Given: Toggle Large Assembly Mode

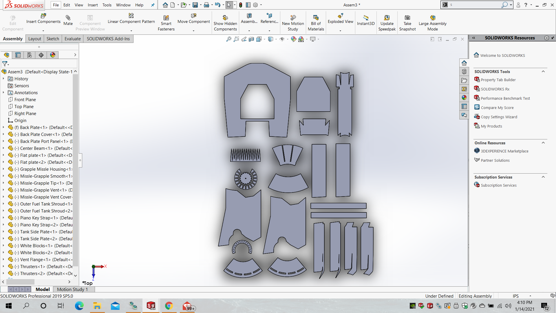Looking at the screenshot, I should 433,23.
